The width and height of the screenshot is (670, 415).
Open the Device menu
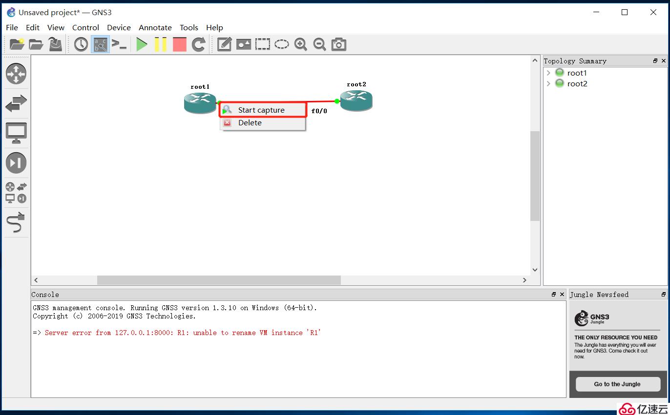point(119,27)
